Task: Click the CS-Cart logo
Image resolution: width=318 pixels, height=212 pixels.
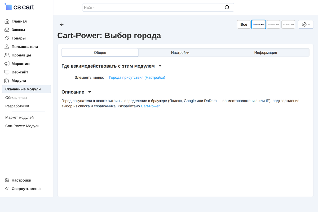Action: click(20, 7)
